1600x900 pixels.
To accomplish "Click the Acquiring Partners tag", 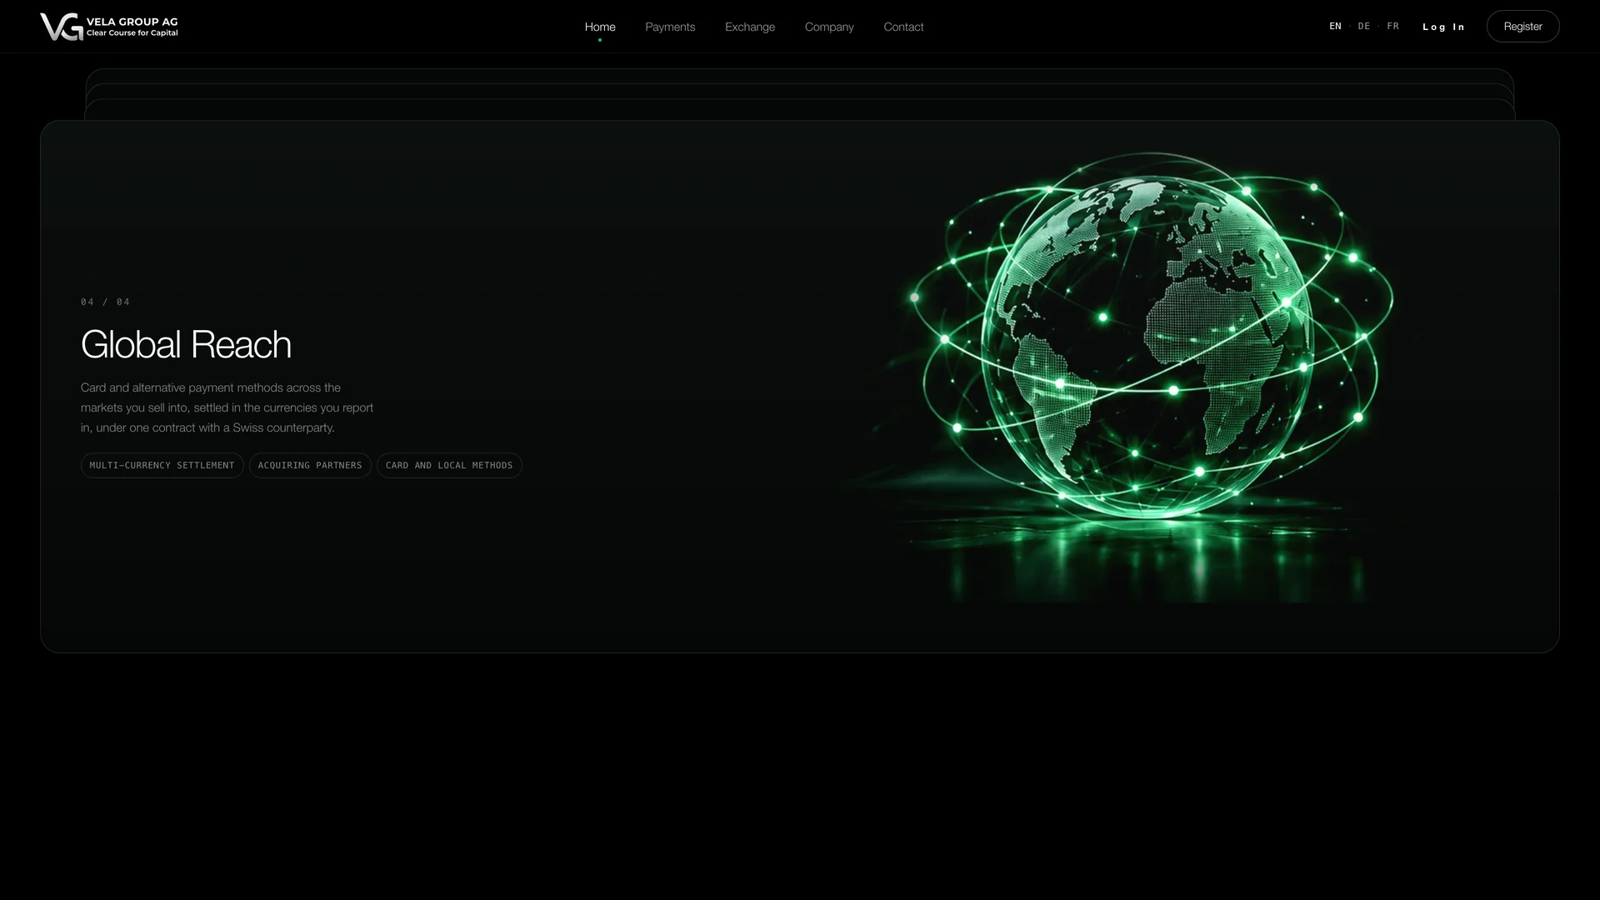I will pyautogui.click(x=310, y=465).
